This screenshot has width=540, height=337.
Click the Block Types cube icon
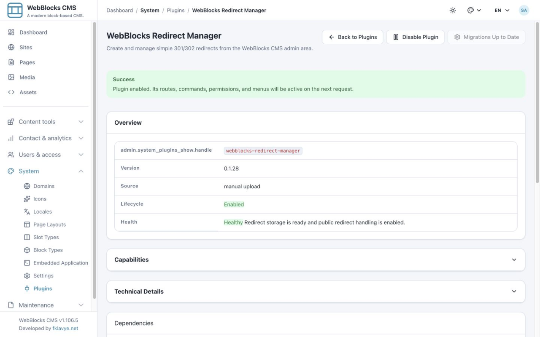point(27,250)
